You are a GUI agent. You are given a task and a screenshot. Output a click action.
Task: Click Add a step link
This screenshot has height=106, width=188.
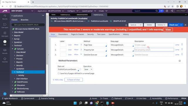[x=58, y=80]
